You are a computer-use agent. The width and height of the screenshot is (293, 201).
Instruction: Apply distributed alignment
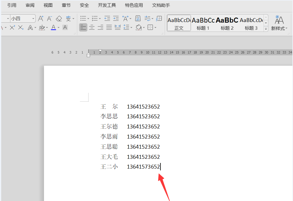pos(118,27)
